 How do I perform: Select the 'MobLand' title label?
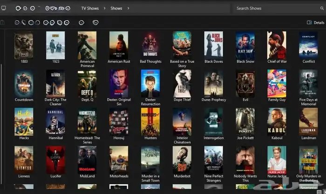tap(88, 176)
